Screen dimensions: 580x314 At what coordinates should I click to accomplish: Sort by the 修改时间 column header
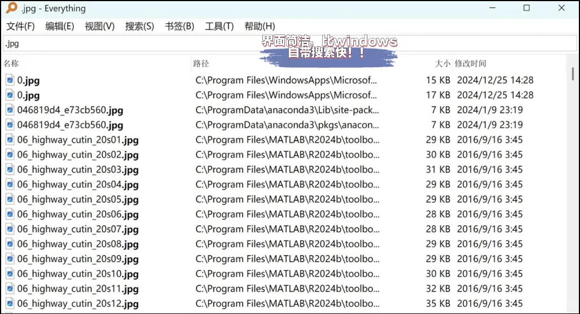[x=470, y=64]
